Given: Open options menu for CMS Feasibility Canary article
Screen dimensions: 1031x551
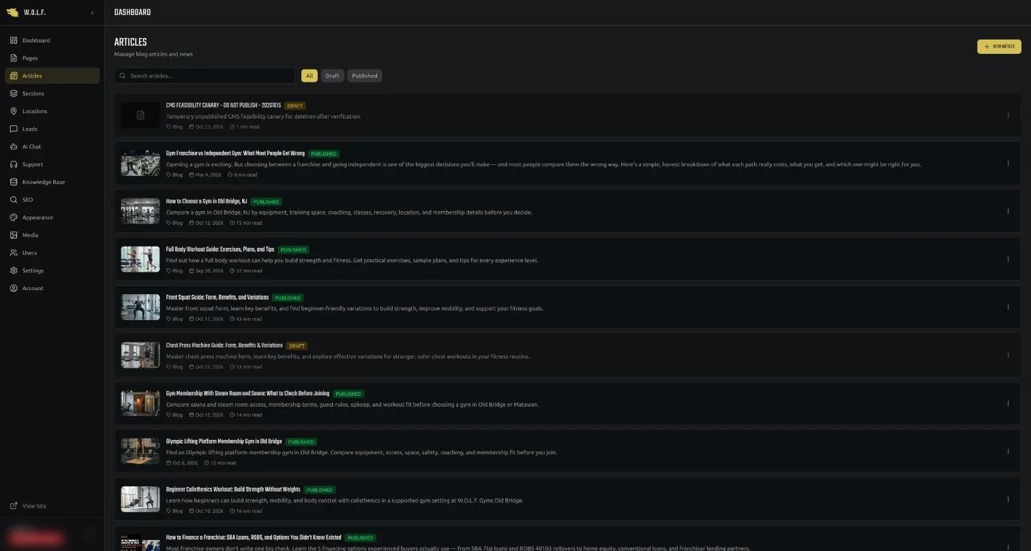Looking at the screenshot, I should pyautogui.click(x=1008, y=115).
